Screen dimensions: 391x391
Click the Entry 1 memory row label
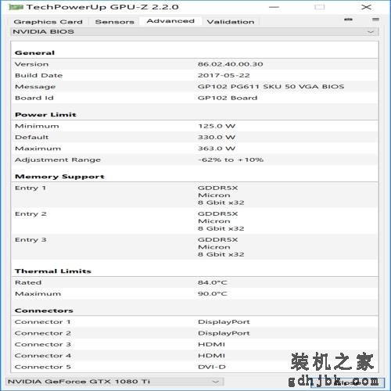click(30, 188)
